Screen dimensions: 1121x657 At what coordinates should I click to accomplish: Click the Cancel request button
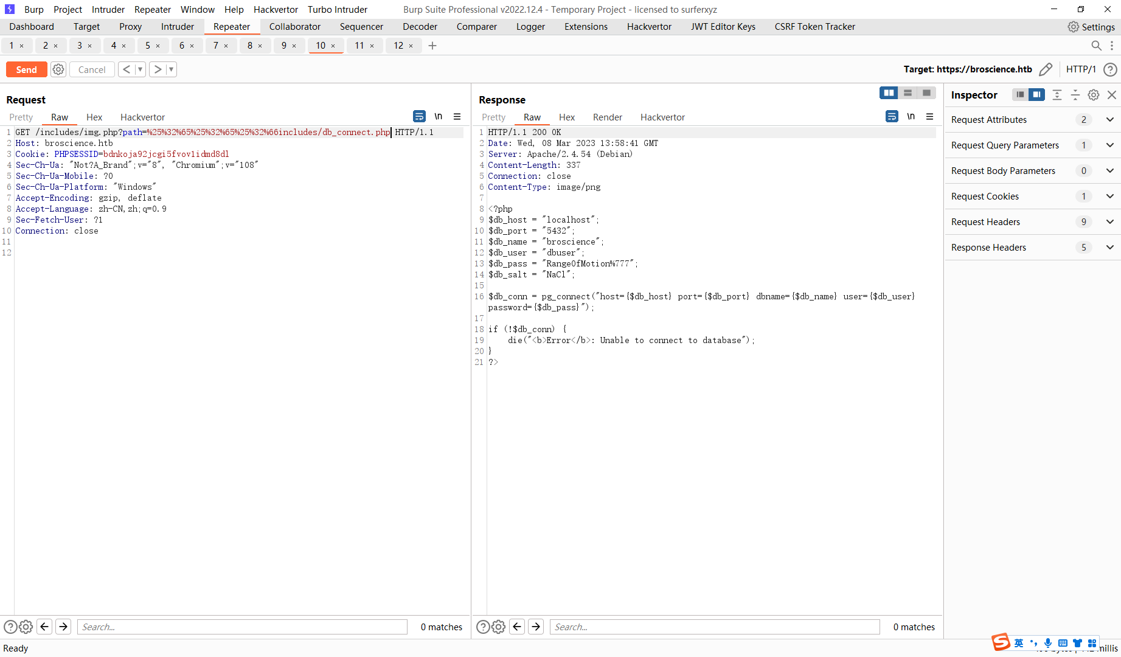click(x=92, y=69)
